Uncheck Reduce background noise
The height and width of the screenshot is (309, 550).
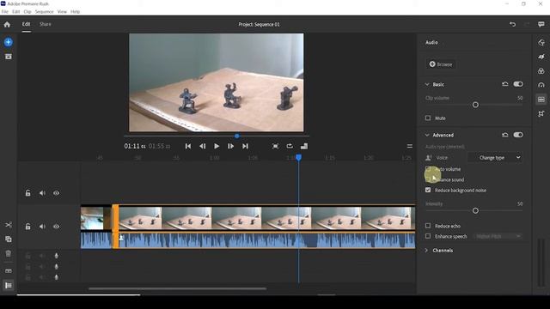(428, 190)
